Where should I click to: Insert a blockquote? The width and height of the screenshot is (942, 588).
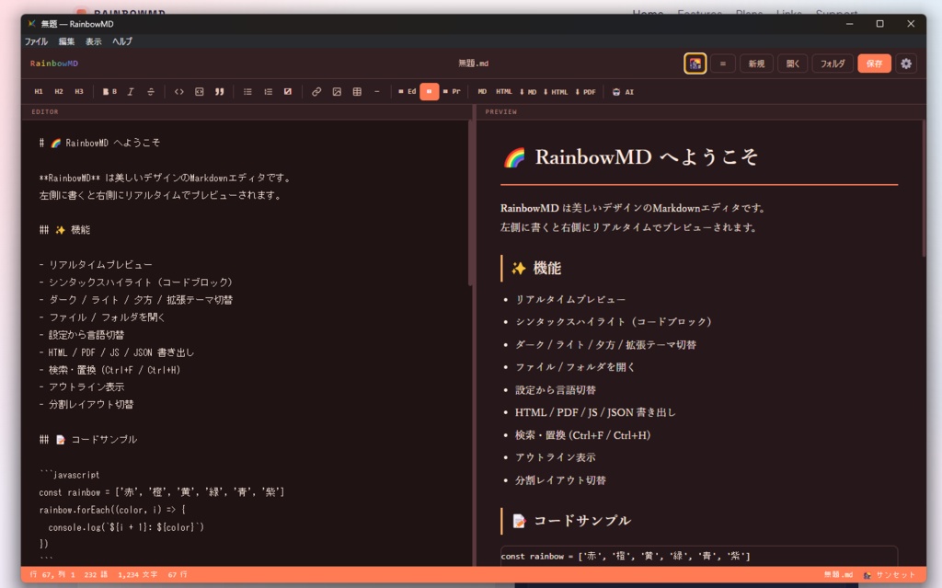tap(220, 91)
